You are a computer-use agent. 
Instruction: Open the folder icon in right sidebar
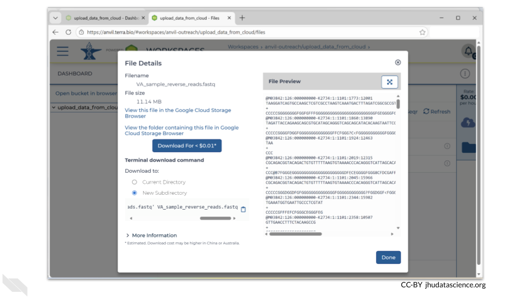469,147
